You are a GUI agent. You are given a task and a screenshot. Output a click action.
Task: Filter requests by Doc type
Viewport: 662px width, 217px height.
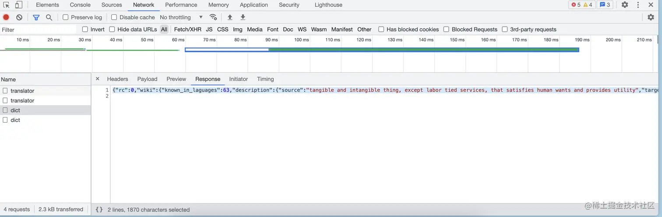(288, 29)
